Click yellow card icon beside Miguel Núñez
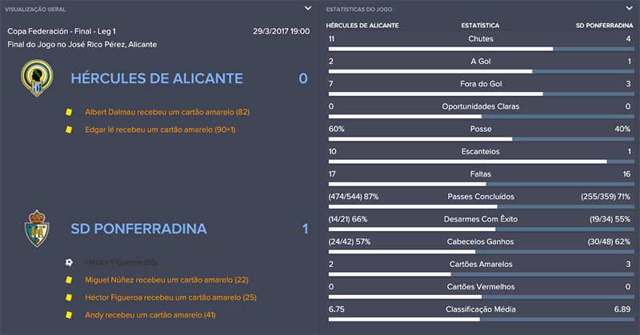640x335 pixels. [x=69, y=280]
